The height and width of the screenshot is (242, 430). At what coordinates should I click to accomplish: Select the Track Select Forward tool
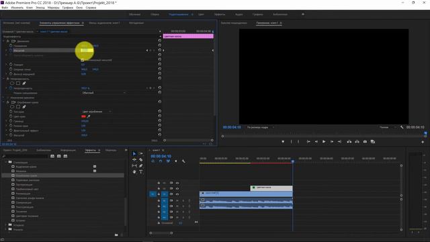click(141, 154)
